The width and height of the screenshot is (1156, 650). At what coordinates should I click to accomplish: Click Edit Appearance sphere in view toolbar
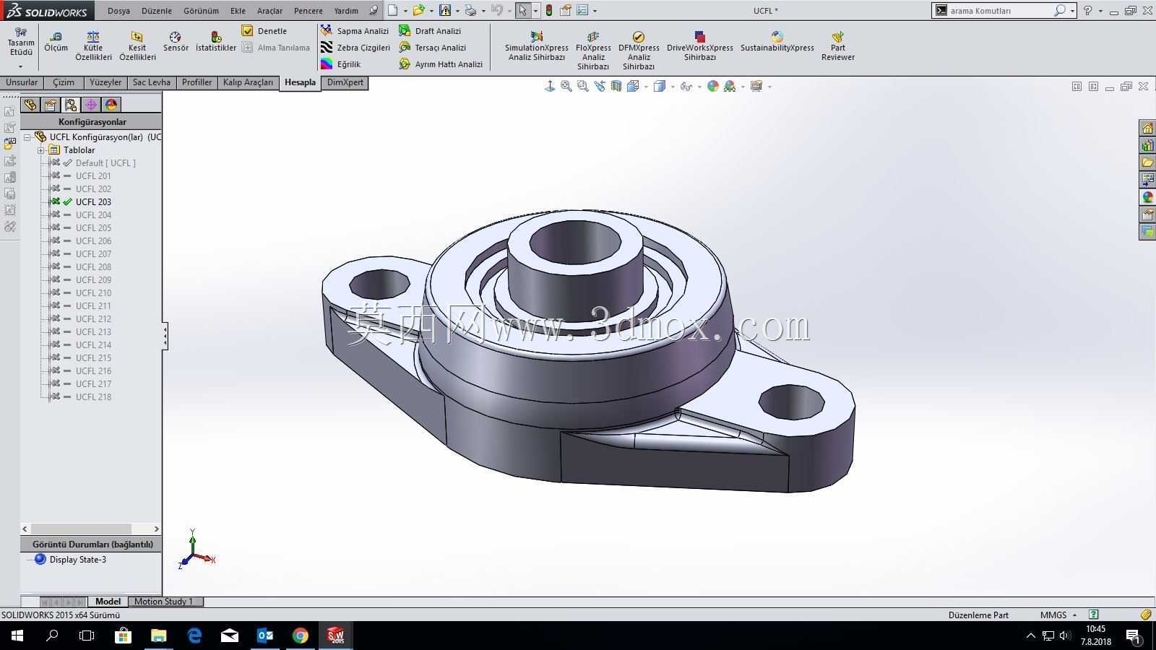tap(713, 86)
